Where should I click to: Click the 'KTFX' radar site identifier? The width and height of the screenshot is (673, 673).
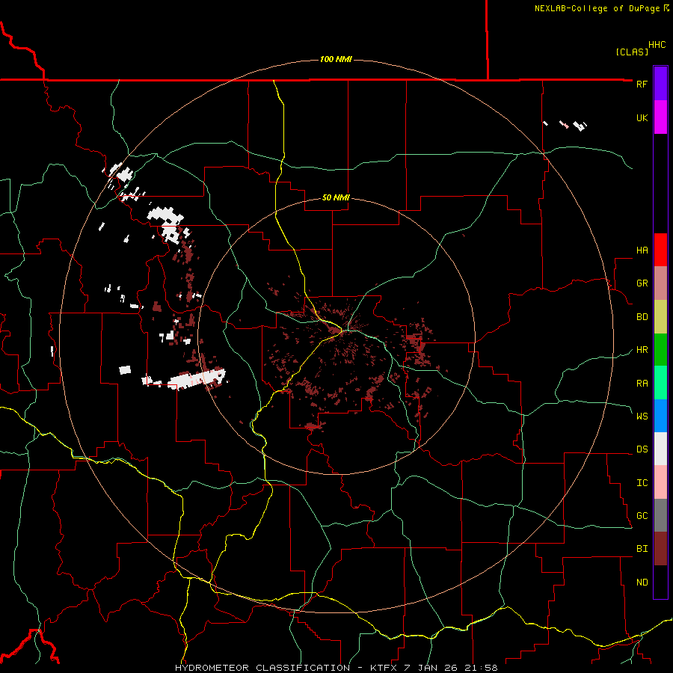(x=384, y=668)
